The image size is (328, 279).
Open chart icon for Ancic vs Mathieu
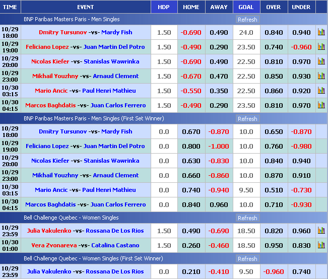click(321, 91)
